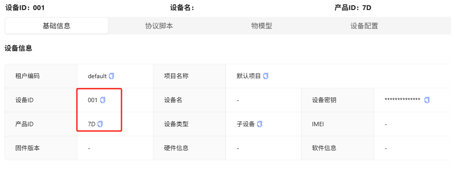Viewport: 451px width, 169px height.
Task: Click the 7D value in 产品ID row
Action: [91, 124]
